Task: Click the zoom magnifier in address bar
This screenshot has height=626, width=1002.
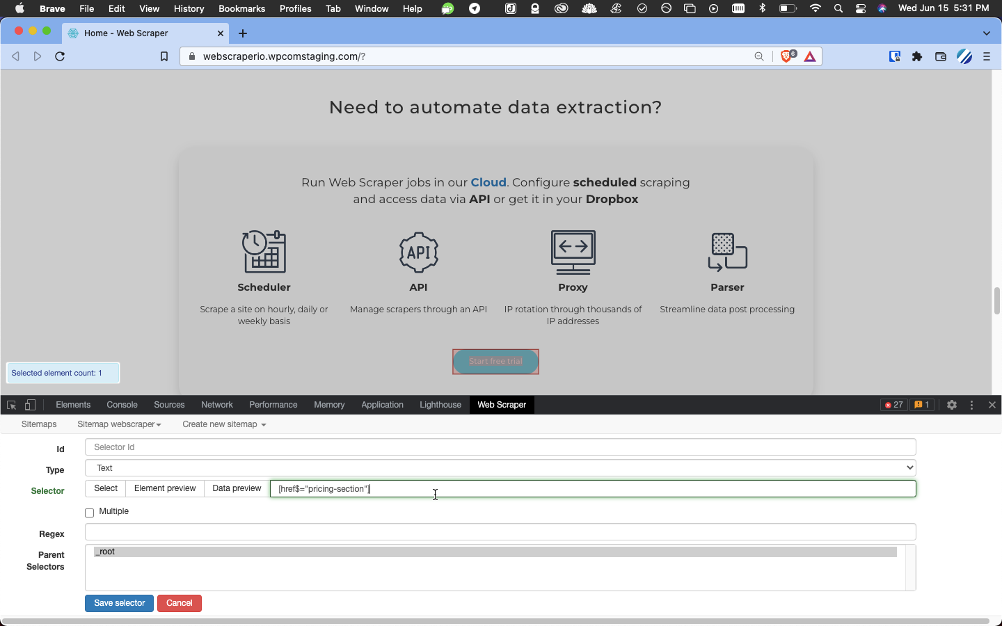Action: (x=759, y=56)
